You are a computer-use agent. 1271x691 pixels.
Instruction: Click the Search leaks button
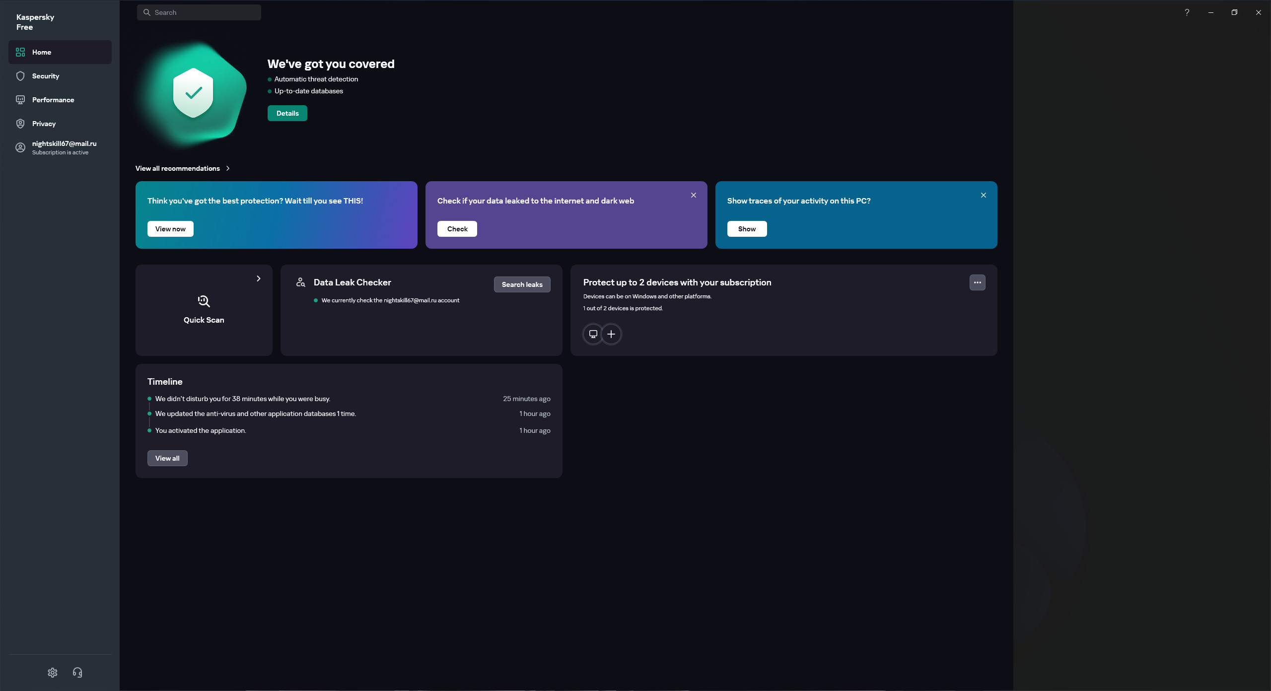(522, 284)
